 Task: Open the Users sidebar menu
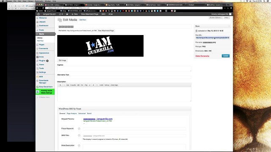coord(41,65)
